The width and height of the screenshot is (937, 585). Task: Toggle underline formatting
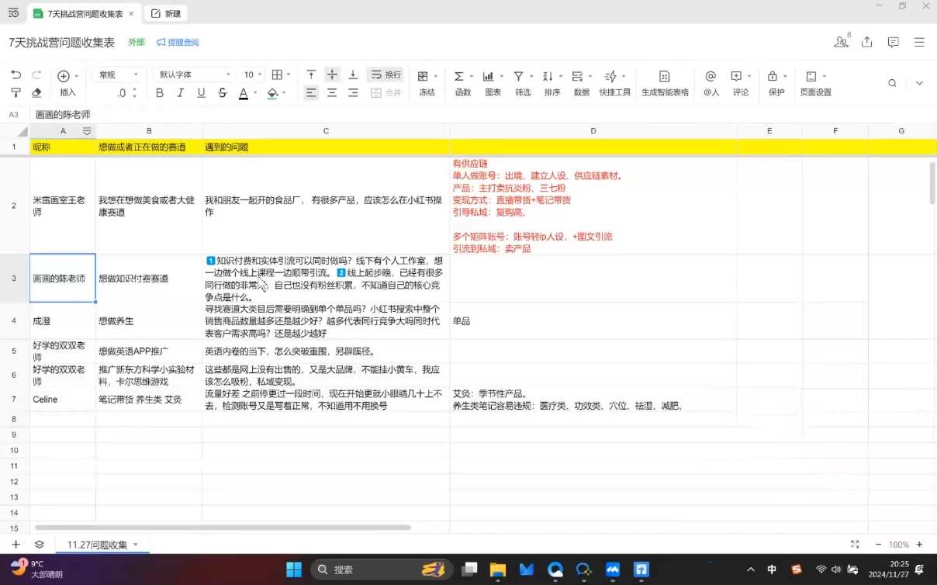(x=201, y=91)
